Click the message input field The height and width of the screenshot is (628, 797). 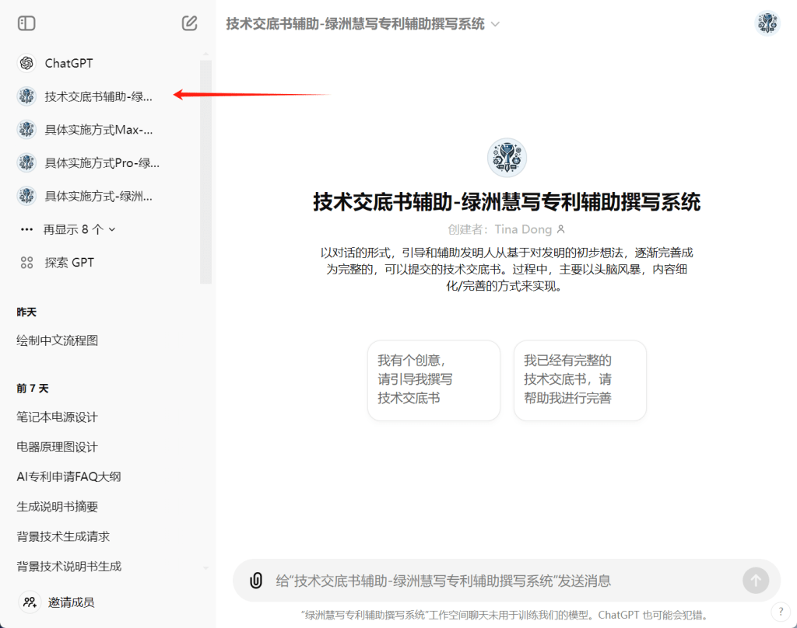pyautogui.click(x=498, y=581)
